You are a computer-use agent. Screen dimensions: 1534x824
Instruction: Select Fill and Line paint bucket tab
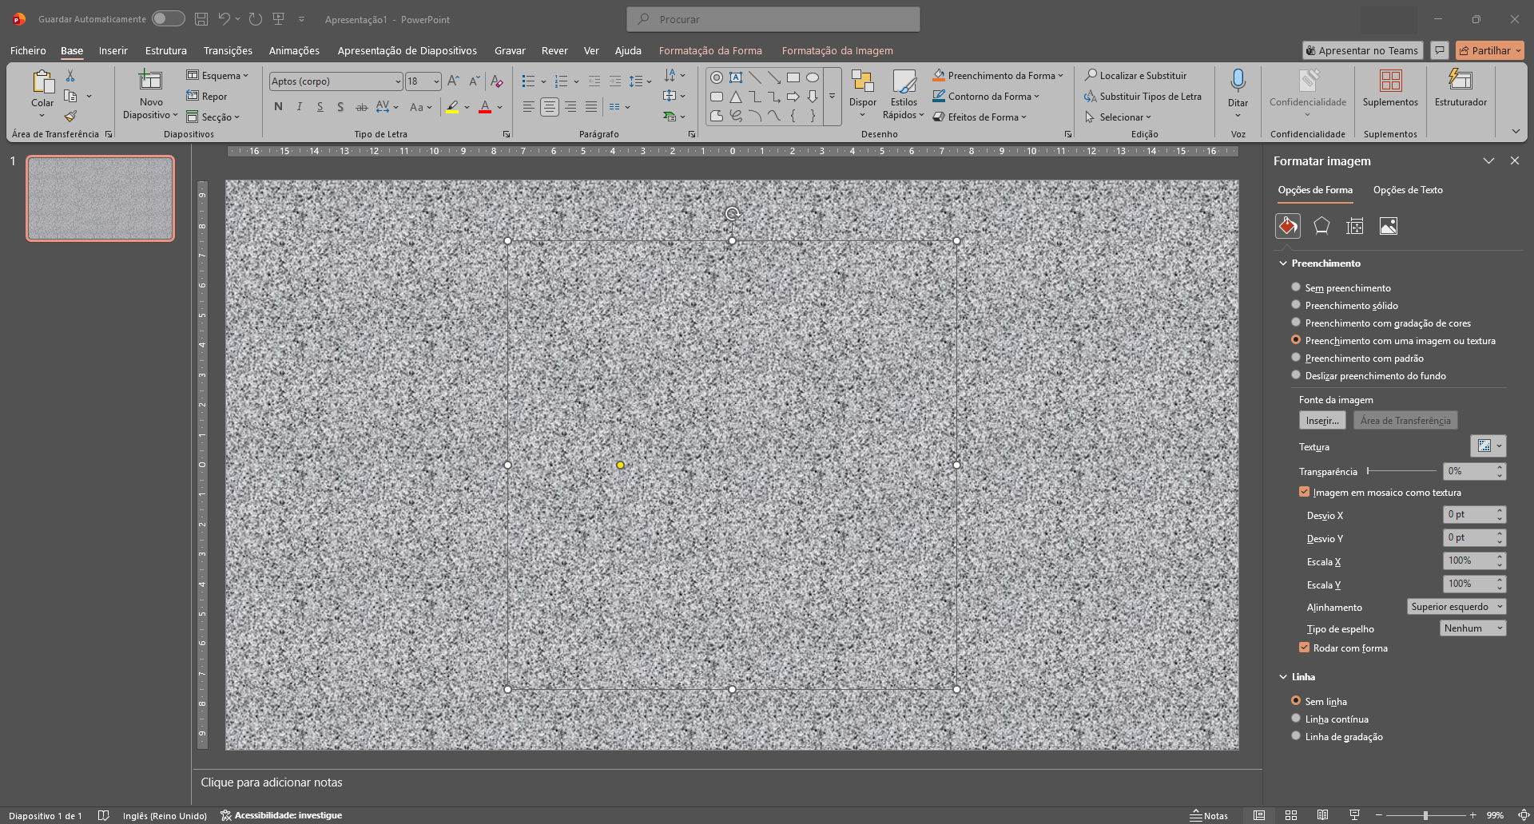pyautogui.click(x=1288, y=226)
